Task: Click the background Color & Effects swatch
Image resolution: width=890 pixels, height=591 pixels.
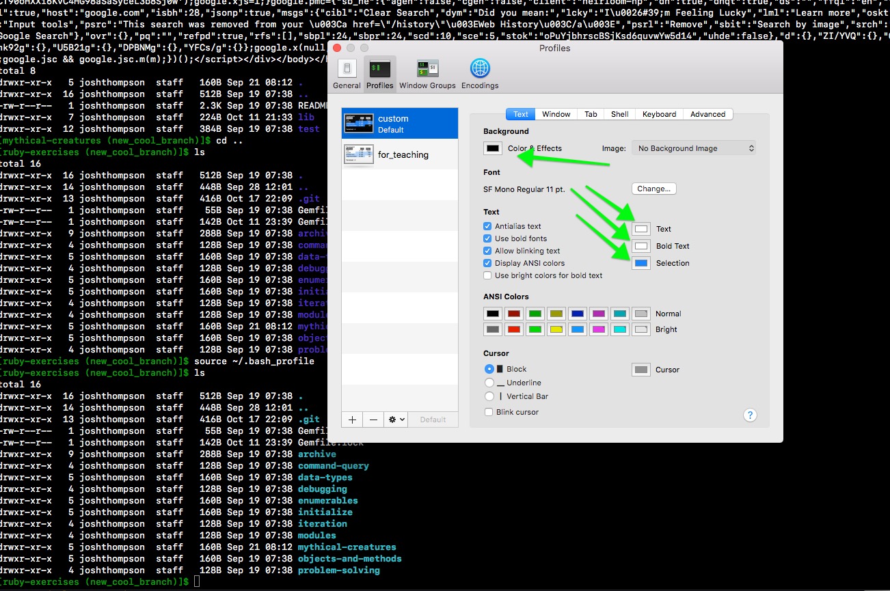Action: coord(492,148)
